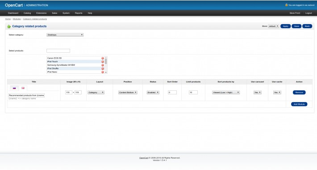This screenshot has height=170, width=317.
Task: Open the Reports menu
Action: point(79,13)
